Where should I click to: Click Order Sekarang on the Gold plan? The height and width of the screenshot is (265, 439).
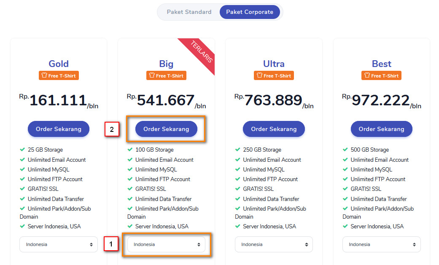coord(59,129)
